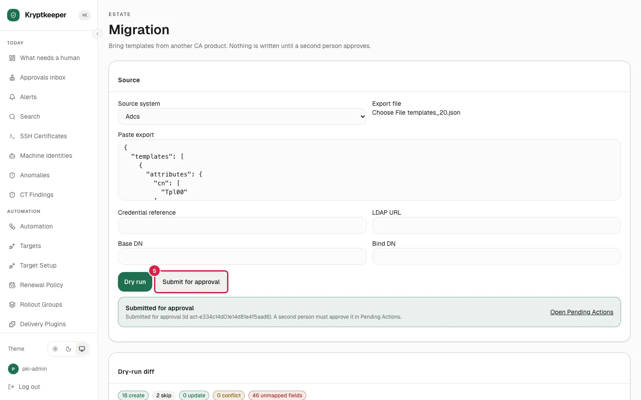
Task: Focus the LDAP URL field
Action: point(496,225)
